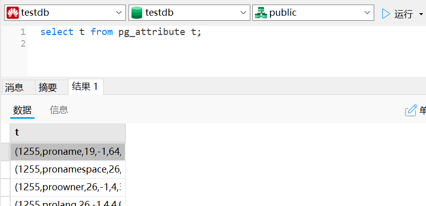Click the schema icon beside public

click(x=261, y=13)
